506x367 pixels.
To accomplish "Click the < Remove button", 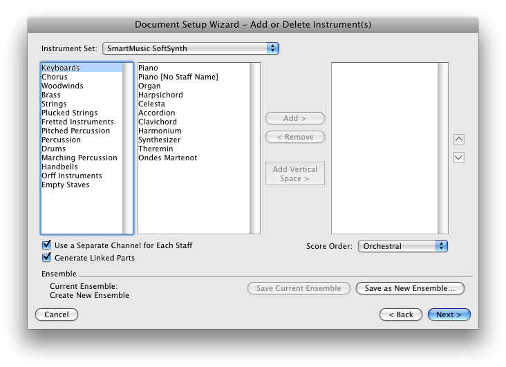I will click(294, 137).
